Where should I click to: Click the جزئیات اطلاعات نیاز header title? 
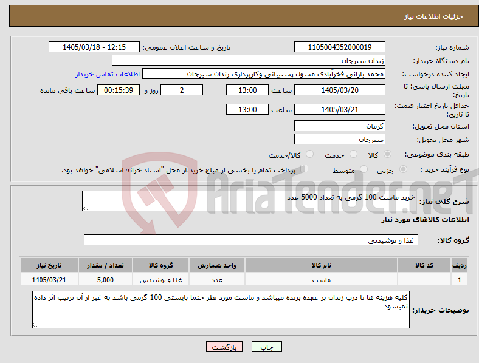click(x=433, y=16)
